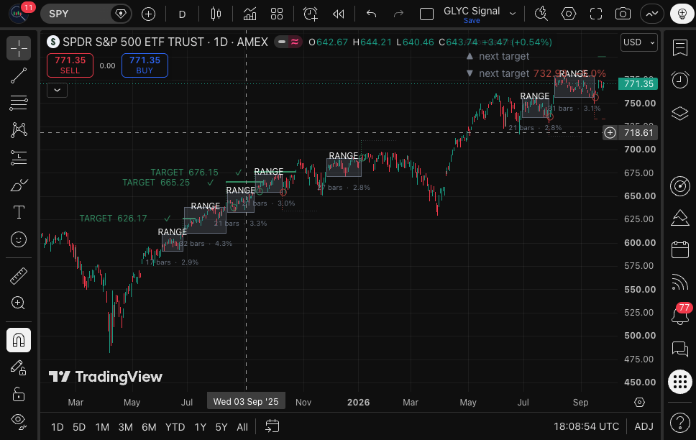This screenshot has height=440, width=696.
Task: Open the Indicators menu in top toolbar
Action: click(x=249, y=14)
